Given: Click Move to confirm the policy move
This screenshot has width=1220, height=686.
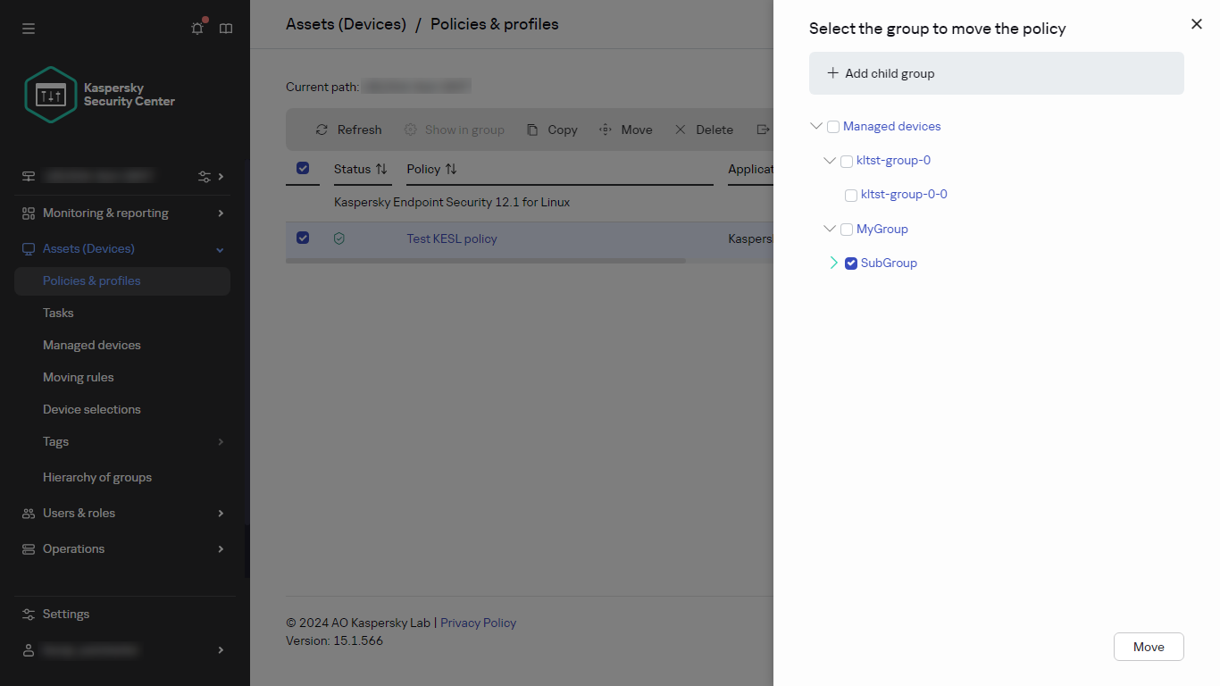Looking at the screenshot, I should [x=1149, y=646].
